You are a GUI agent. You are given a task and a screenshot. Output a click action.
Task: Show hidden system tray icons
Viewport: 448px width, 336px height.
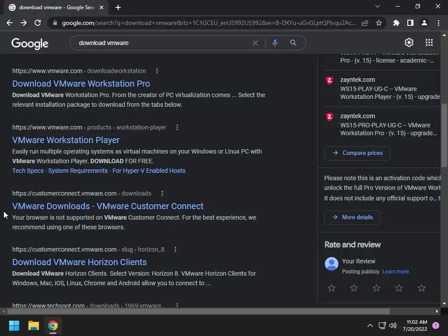[x=370, y=325]
